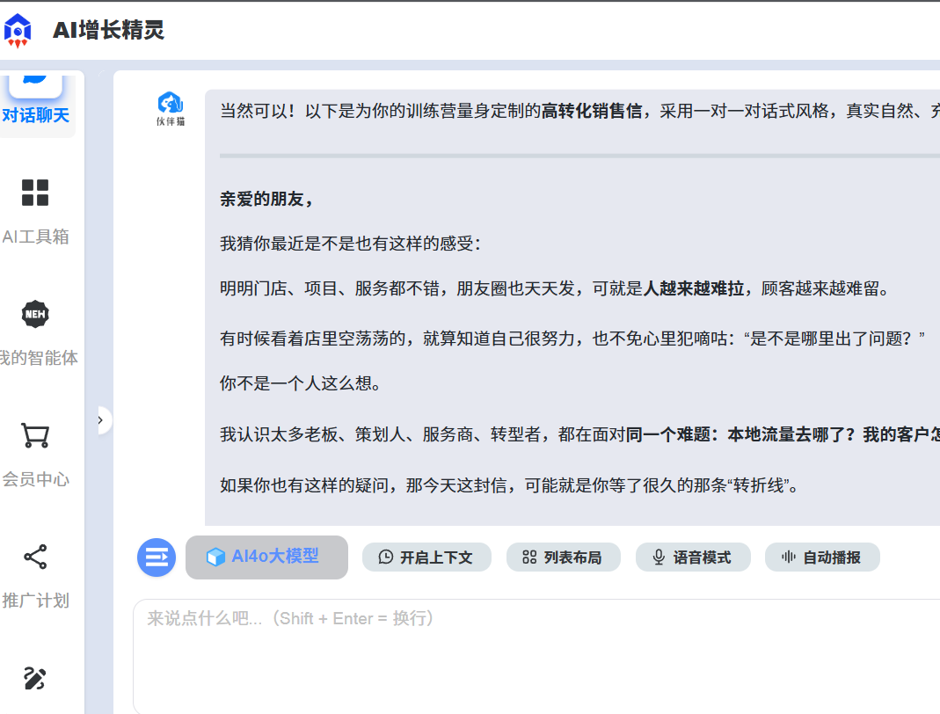Click the AI增长精灵 rocket logo
The height and width of the screenshot is (714, 940).
pyautogui.click(x=18, y=30)
